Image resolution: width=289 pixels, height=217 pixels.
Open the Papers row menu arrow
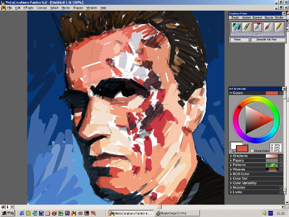click(x=281, y=161)
